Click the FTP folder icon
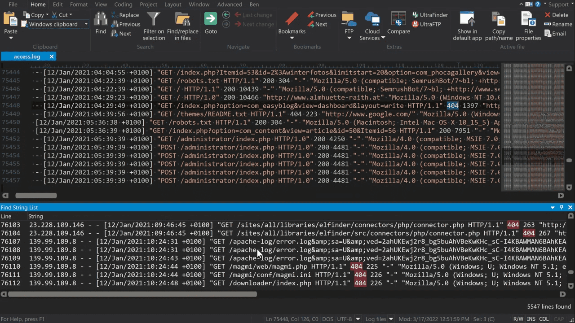Screen dimensions: 575x323 coord(349,19)
